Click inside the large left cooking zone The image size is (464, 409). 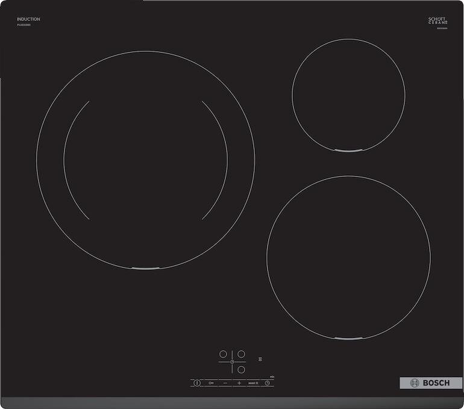point(146,160)
